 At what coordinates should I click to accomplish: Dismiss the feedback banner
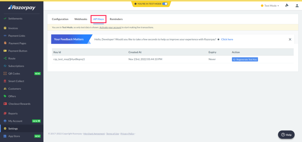[x=290, y=39]
